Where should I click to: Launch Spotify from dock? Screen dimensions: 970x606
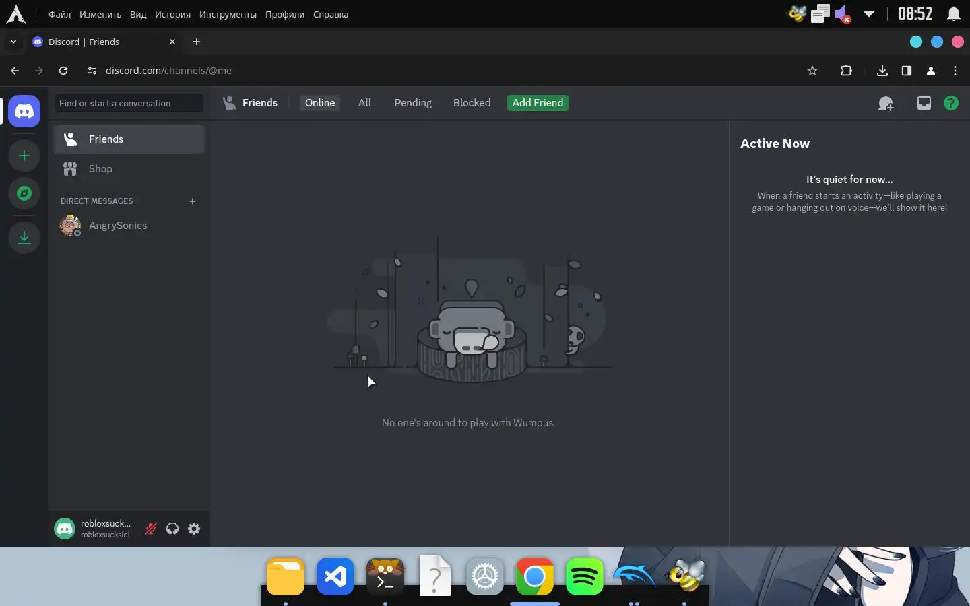coord(585,577)
